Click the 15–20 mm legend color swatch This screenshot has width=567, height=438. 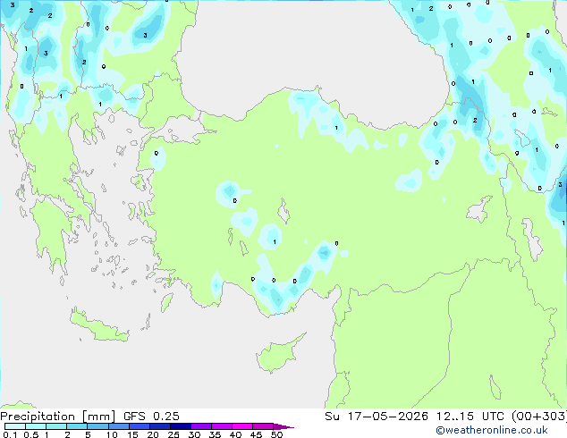click(x=140, y=426)
